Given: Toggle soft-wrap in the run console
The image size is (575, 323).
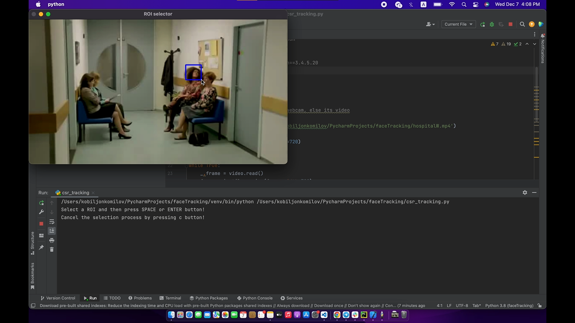Looking at the screenshot, I should click(x=52, y=222).
